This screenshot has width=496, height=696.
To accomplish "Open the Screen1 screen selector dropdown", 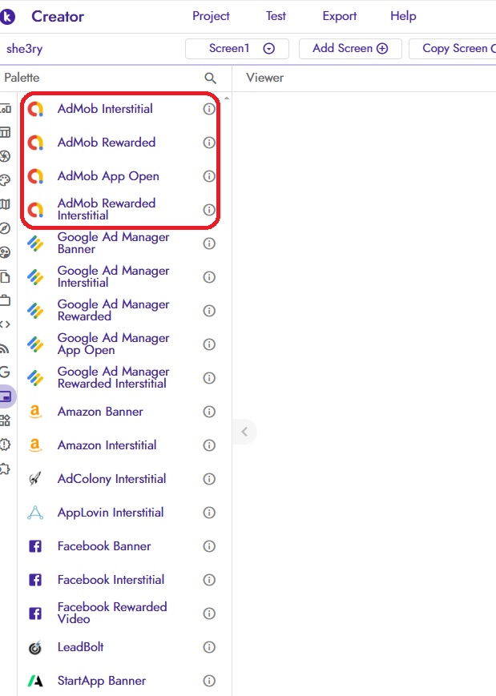I will point(237,48).
